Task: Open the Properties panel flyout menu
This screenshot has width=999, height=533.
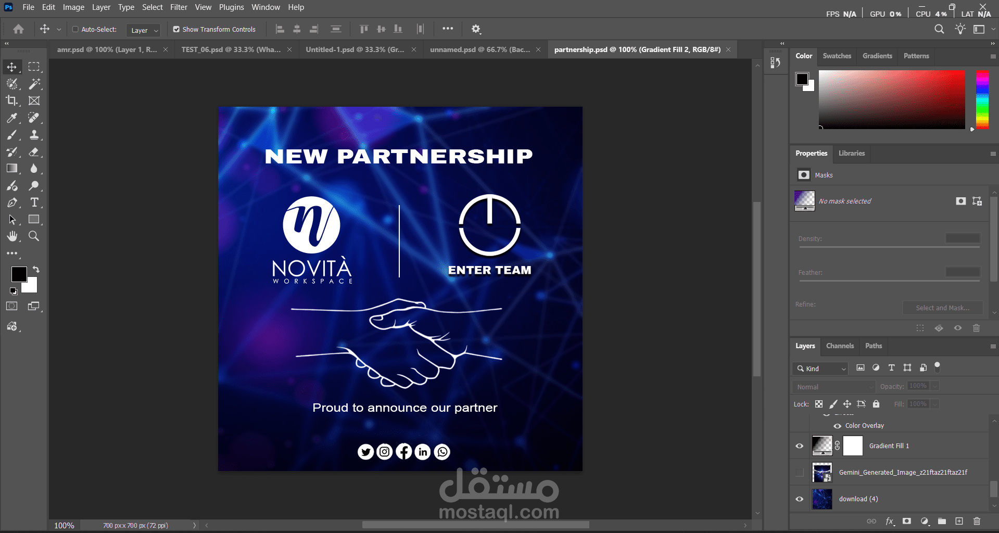Action: pyautogui.click(x=993, y=154)
